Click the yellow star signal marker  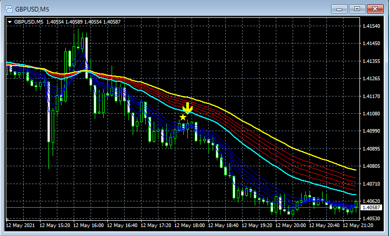pyautogui.click(x=183, y=117)
